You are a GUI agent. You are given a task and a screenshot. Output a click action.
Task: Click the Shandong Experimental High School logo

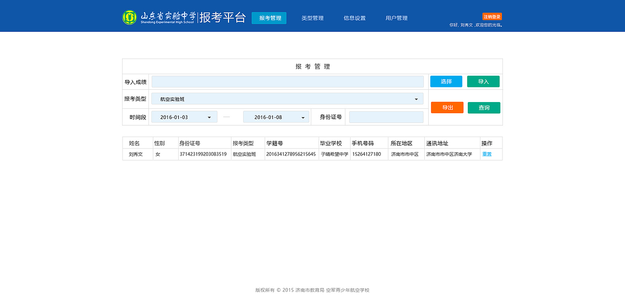(129, 18)
